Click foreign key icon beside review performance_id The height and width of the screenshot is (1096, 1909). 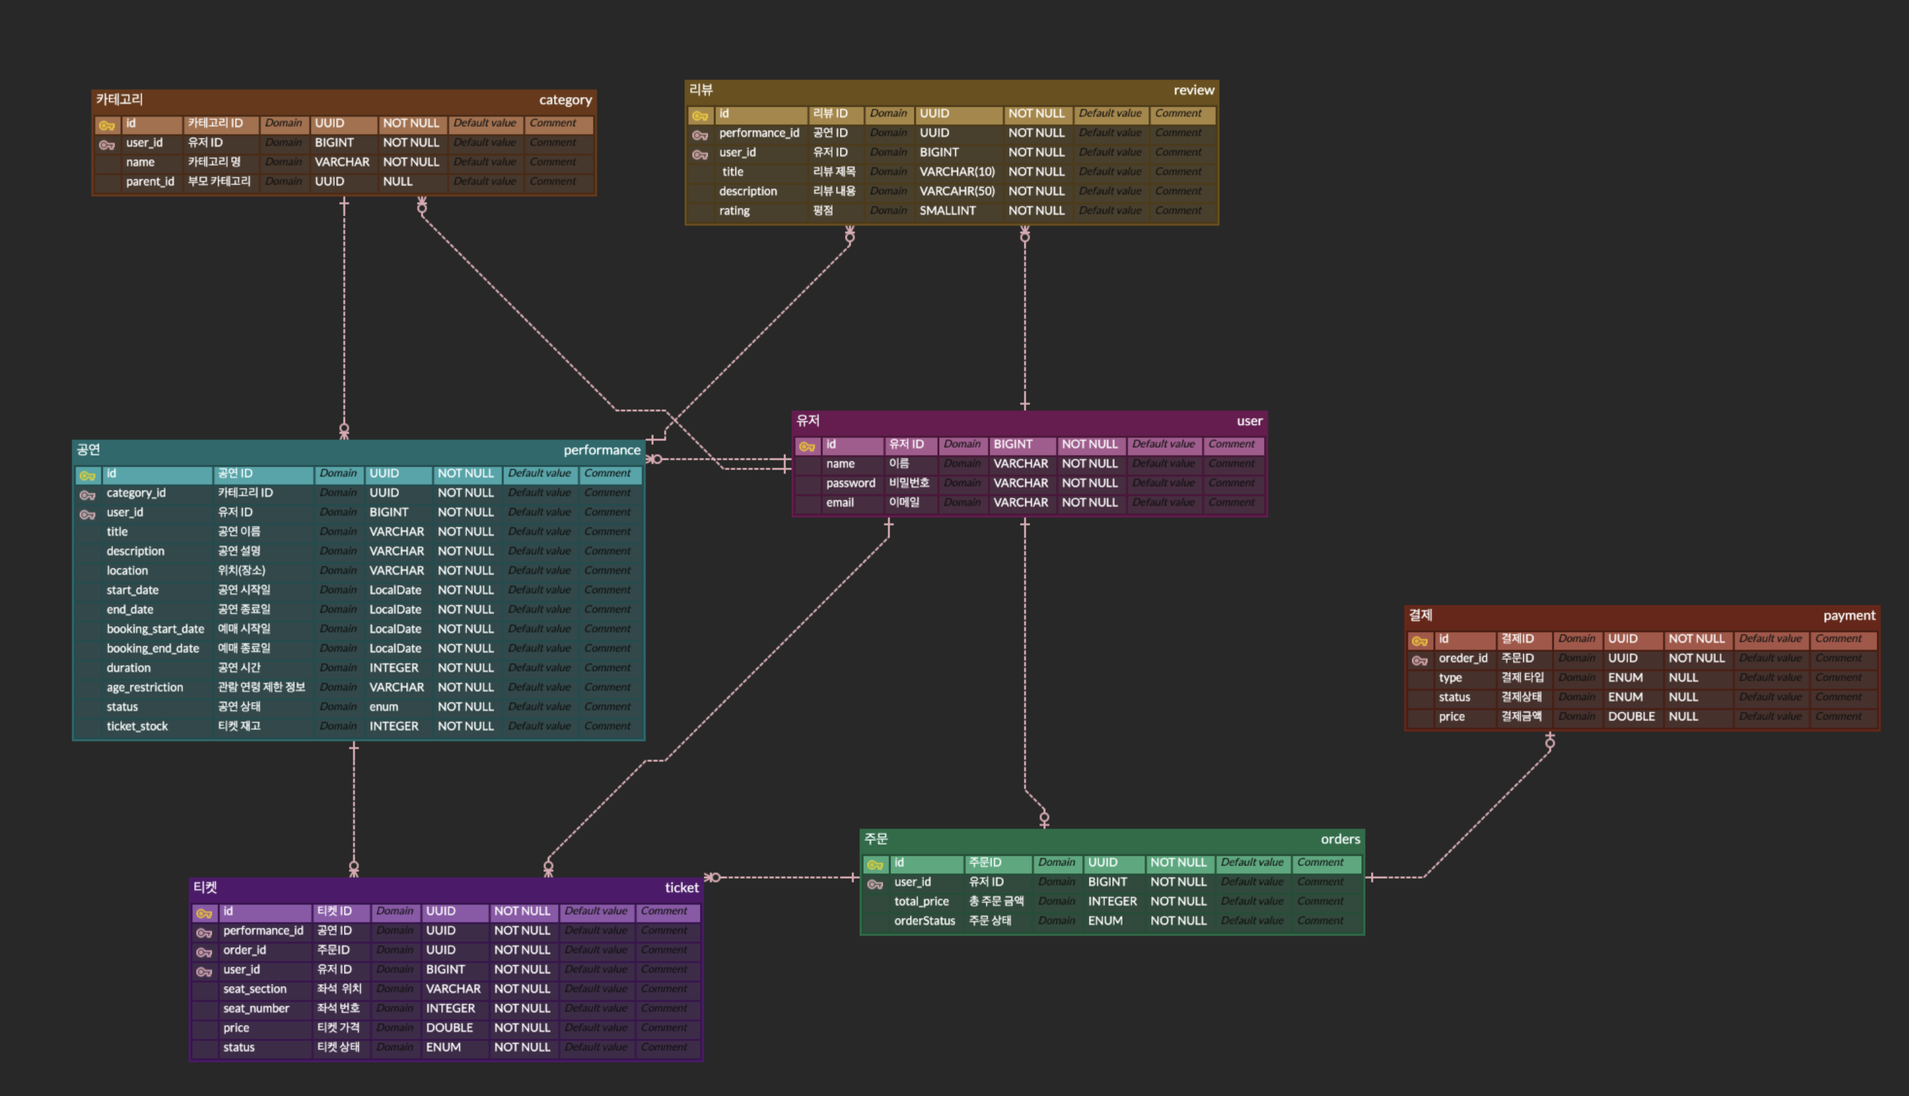pyautogui.click(x=700, y=135)
